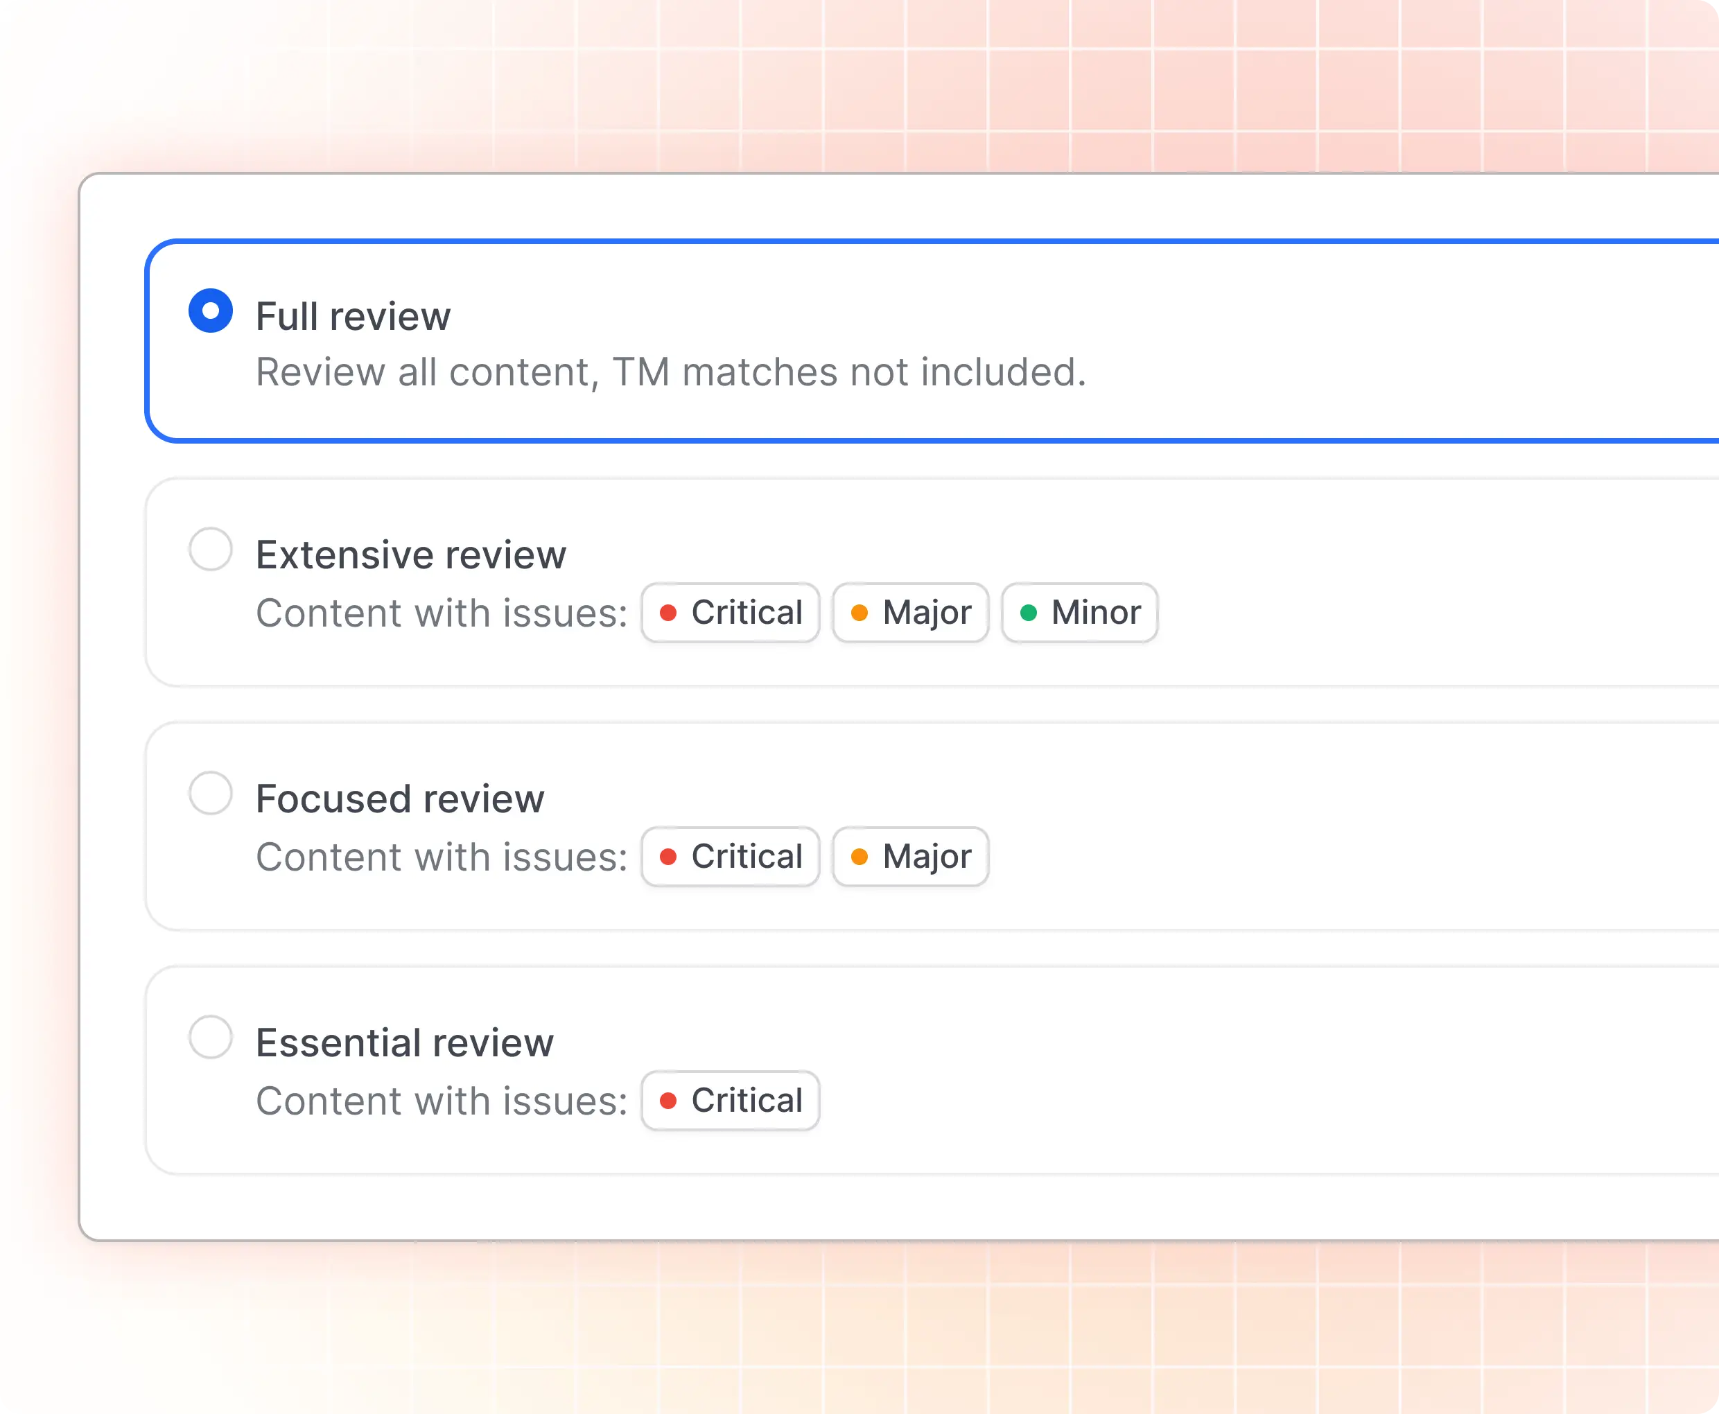
Task: Click the Minor tag under Extensive review
Action: click(x=1080, y=613)
